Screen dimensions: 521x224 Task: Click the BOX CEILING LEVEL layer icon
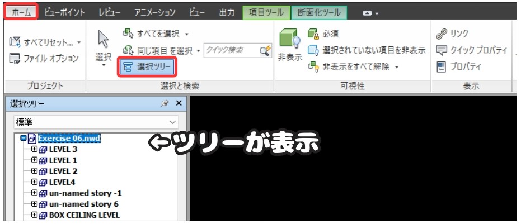(43, 216)
